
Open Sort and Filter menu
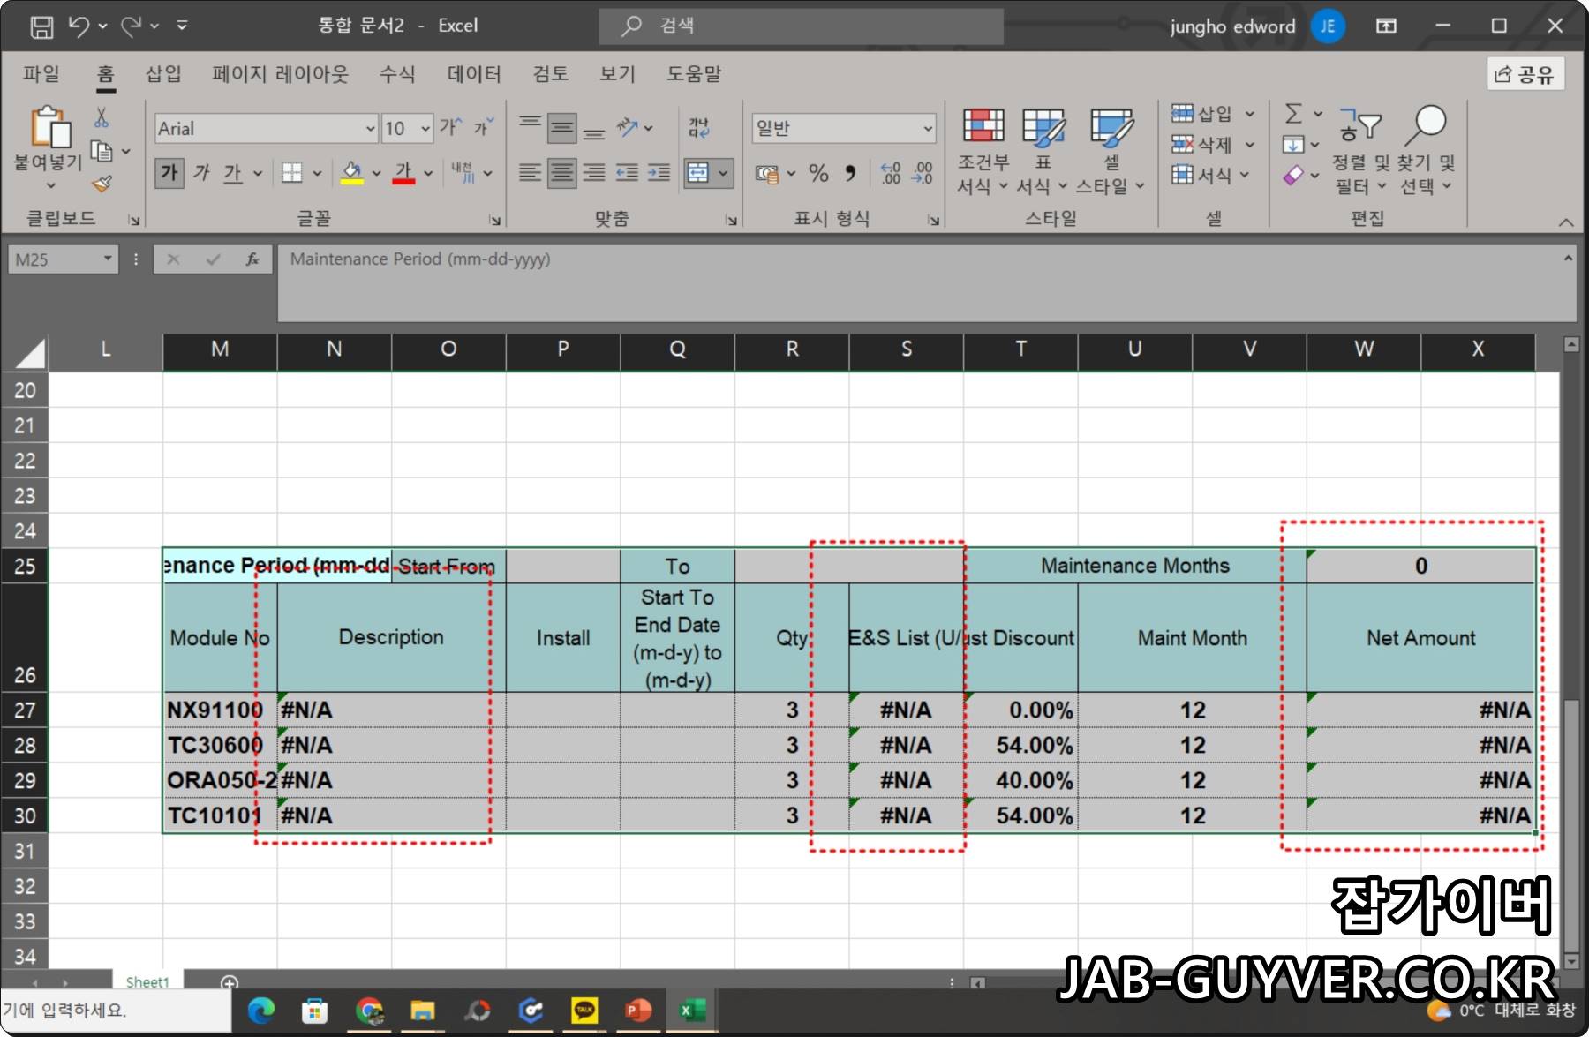1360,150
